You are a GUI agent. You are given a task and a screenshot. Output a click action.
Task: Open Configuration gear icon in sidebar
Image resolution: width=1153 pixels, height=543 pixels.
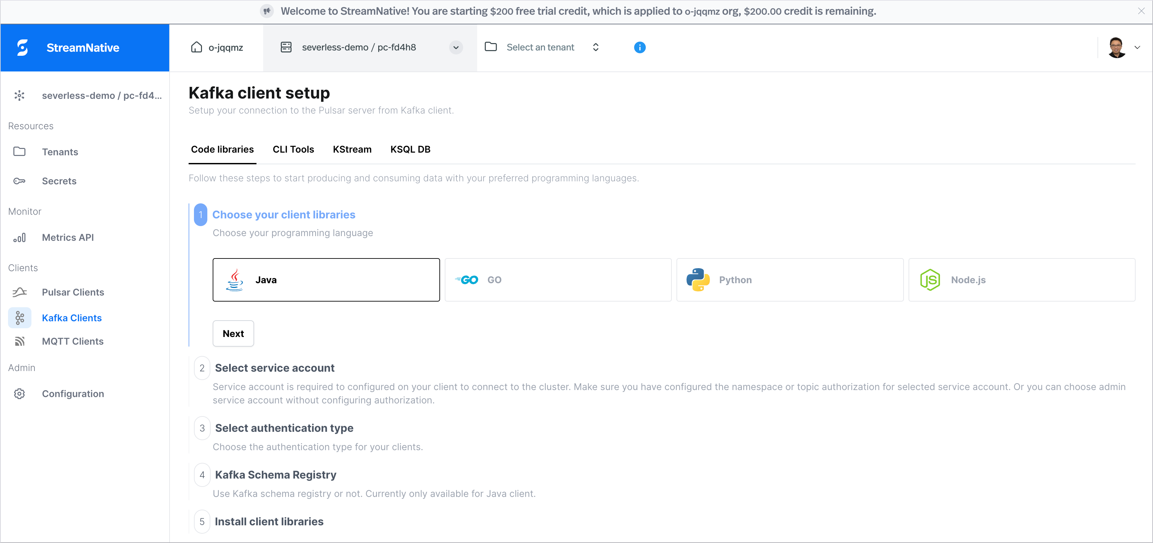pos(20,394)
